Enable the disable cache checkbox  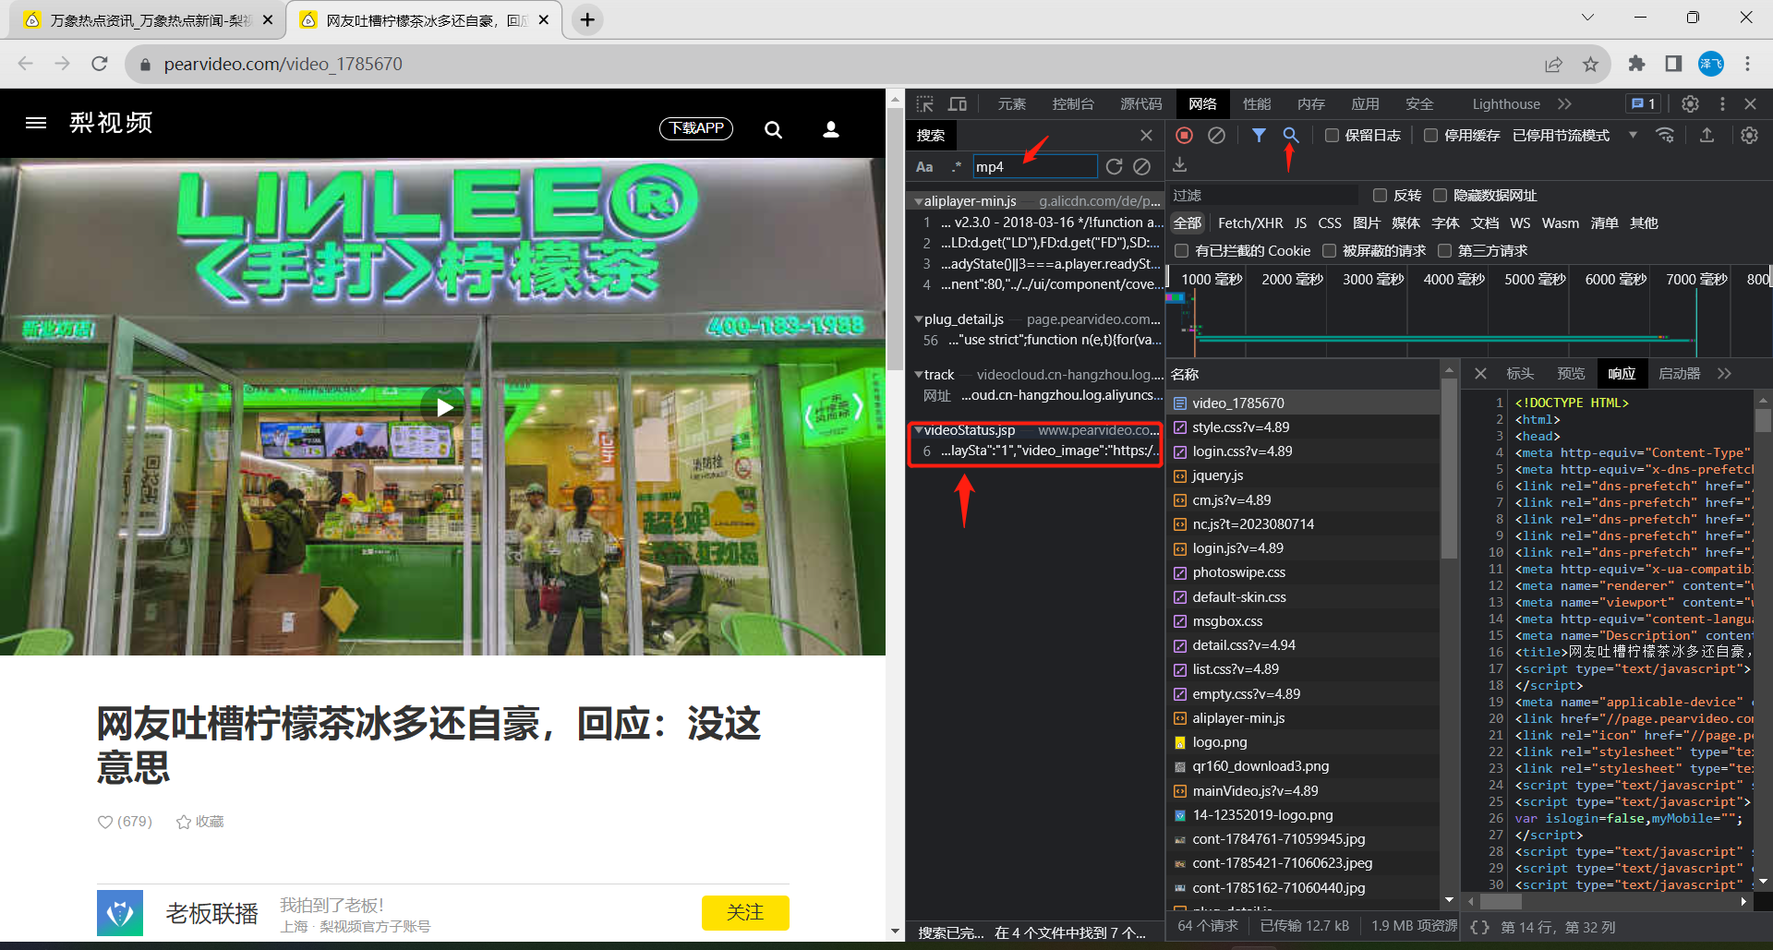pyautogui.click(x=1430, y=136)
